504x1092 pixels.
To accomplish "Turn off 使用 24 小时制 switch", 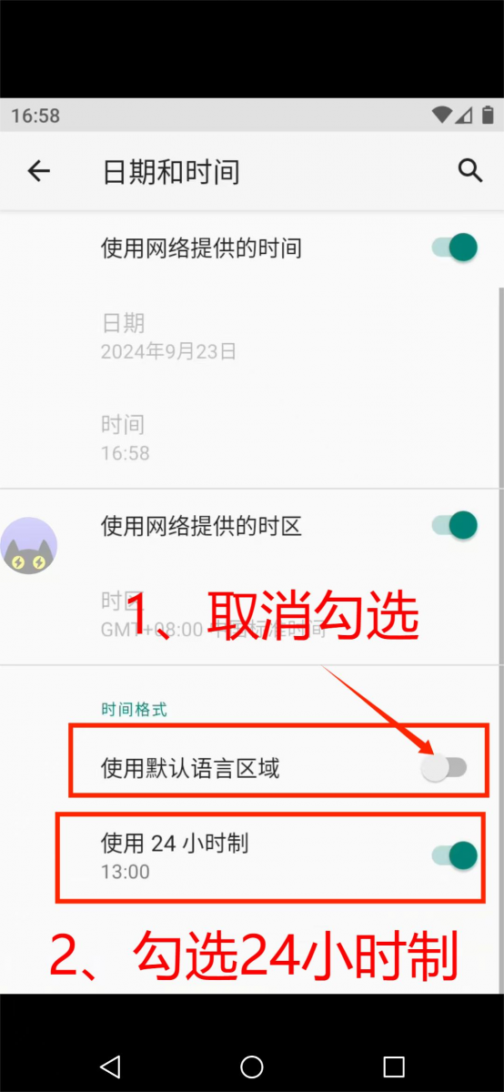I will coord(455,855).
